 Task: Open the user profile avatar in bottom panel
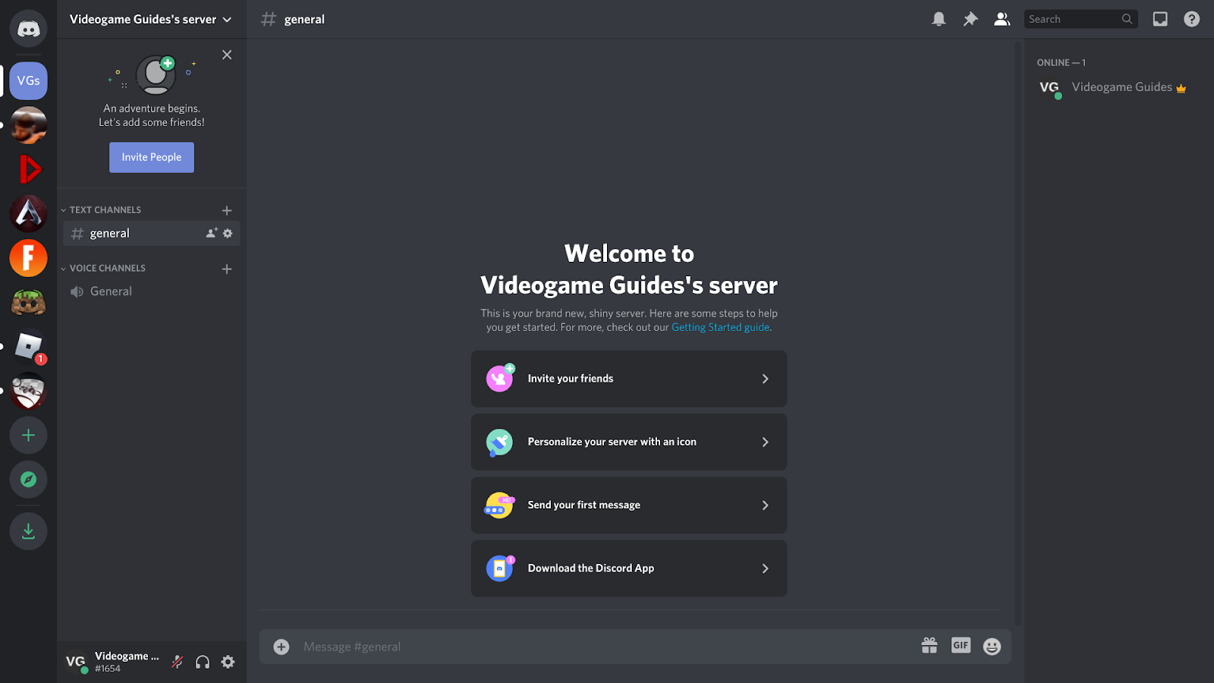pyautogui.click(x=75, y=662)
